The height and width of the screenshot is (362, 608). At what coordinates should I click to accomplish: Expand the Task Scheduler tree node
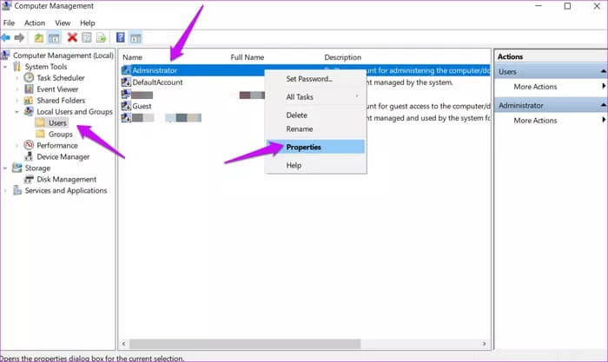pos(17,78)
